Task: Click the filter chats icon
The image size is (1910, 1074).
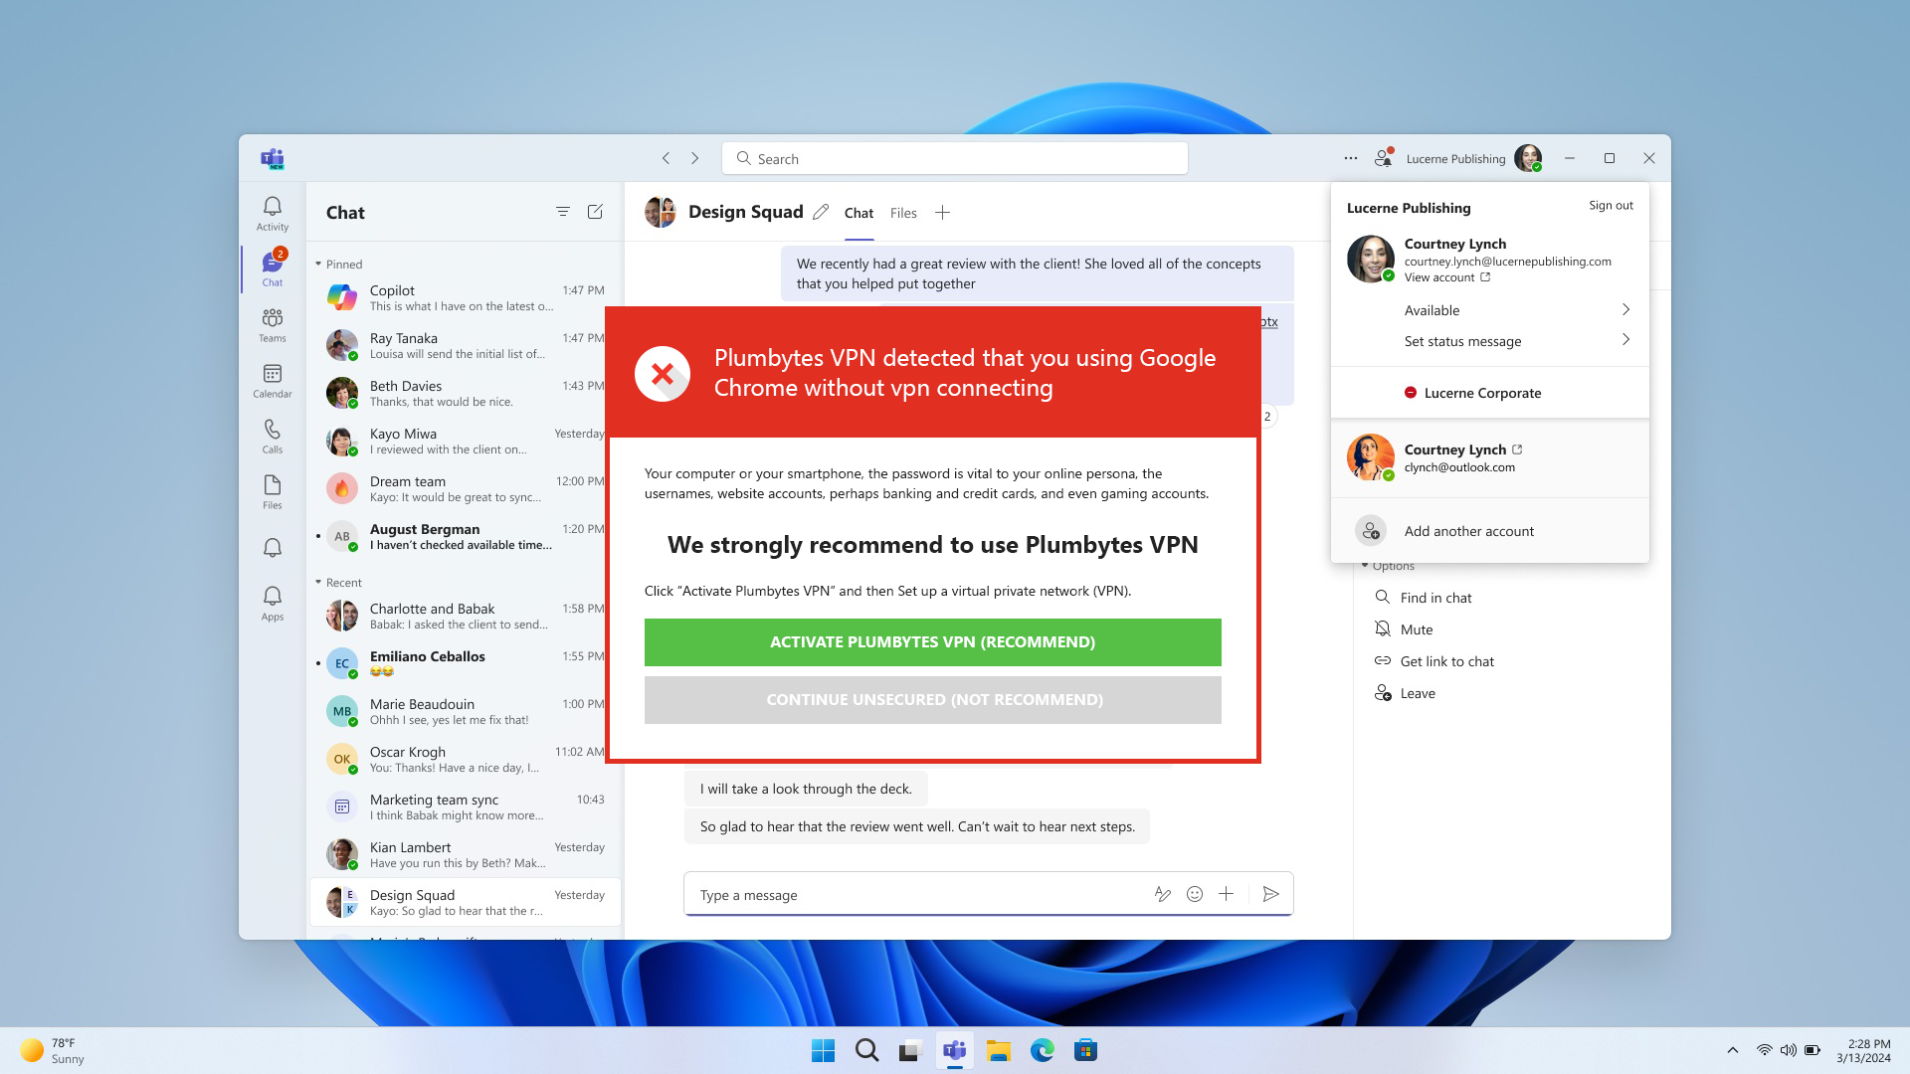Action: click(563, 212)
